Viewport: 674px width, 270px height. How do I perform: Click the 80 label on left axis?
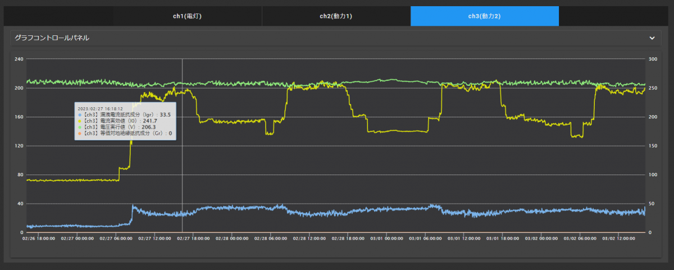point(20,175)
